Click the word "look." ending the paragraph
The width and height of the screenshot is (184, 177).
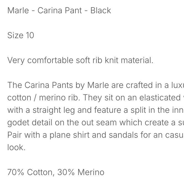[16, 147]
